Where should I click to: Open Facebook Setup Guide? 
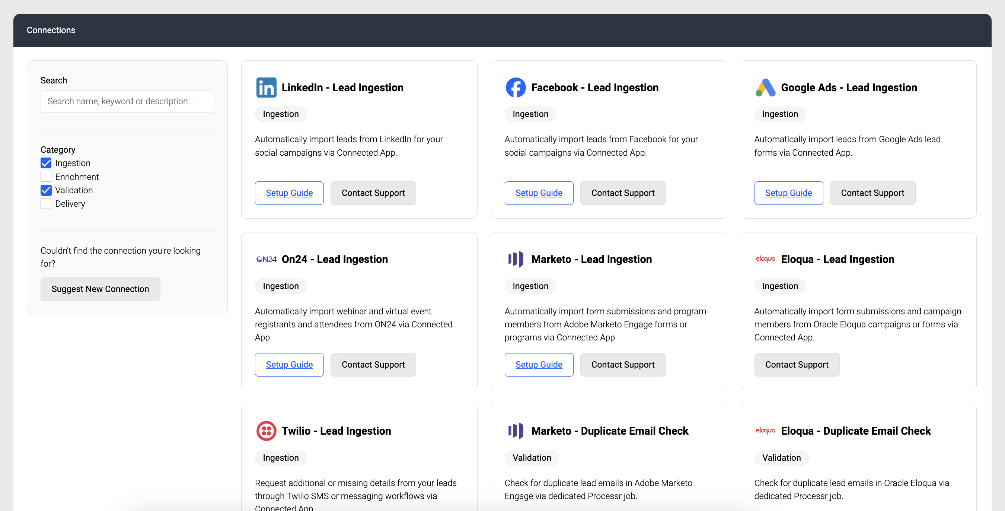pyautogui.click(x=539, y=193)
